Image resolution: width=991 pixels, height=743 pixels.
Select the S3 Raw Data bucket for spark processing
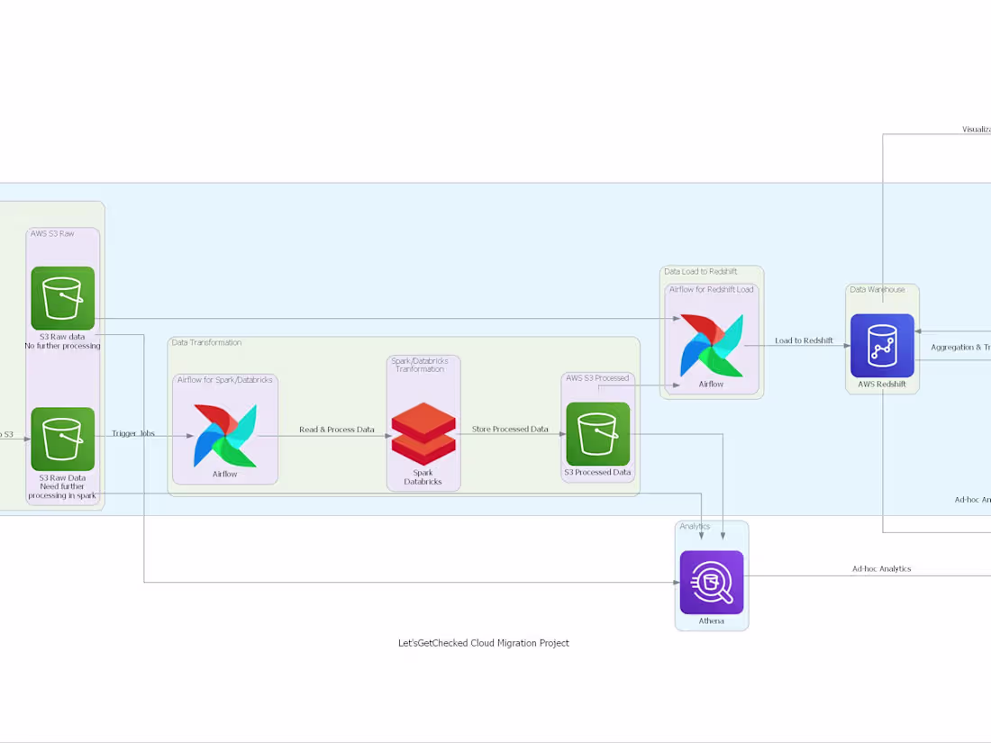pyautogui.click(x=62, y=439)
